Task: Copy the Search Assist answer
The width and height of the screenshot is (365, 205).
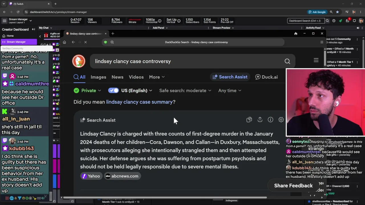Action: click(x=249, y=120)
